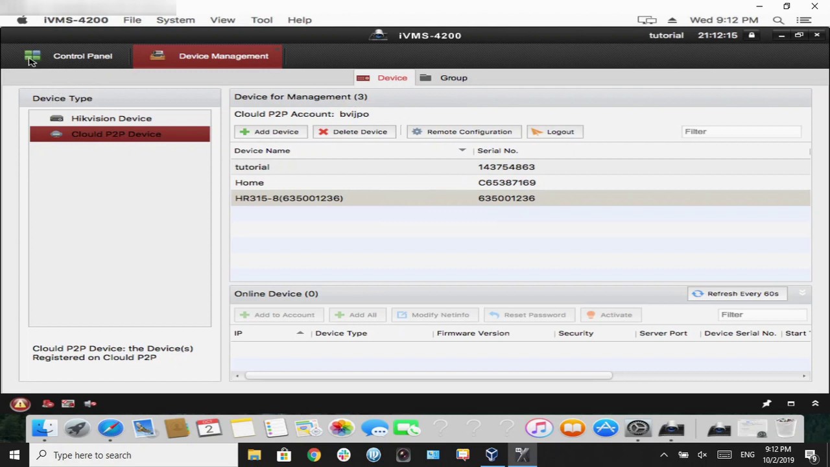
Task: Click scrollbar right arrow in online device table
Action: [804, 376]
